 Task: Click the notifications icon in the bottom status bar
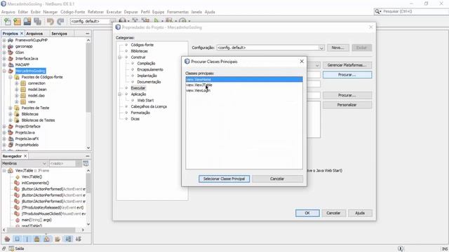pyautogui.click(x=401, y=248)
